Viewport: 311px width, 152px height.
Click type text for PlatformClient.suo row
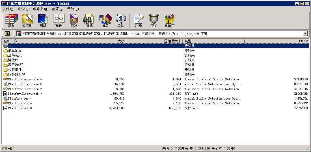[x=213, y=84]
